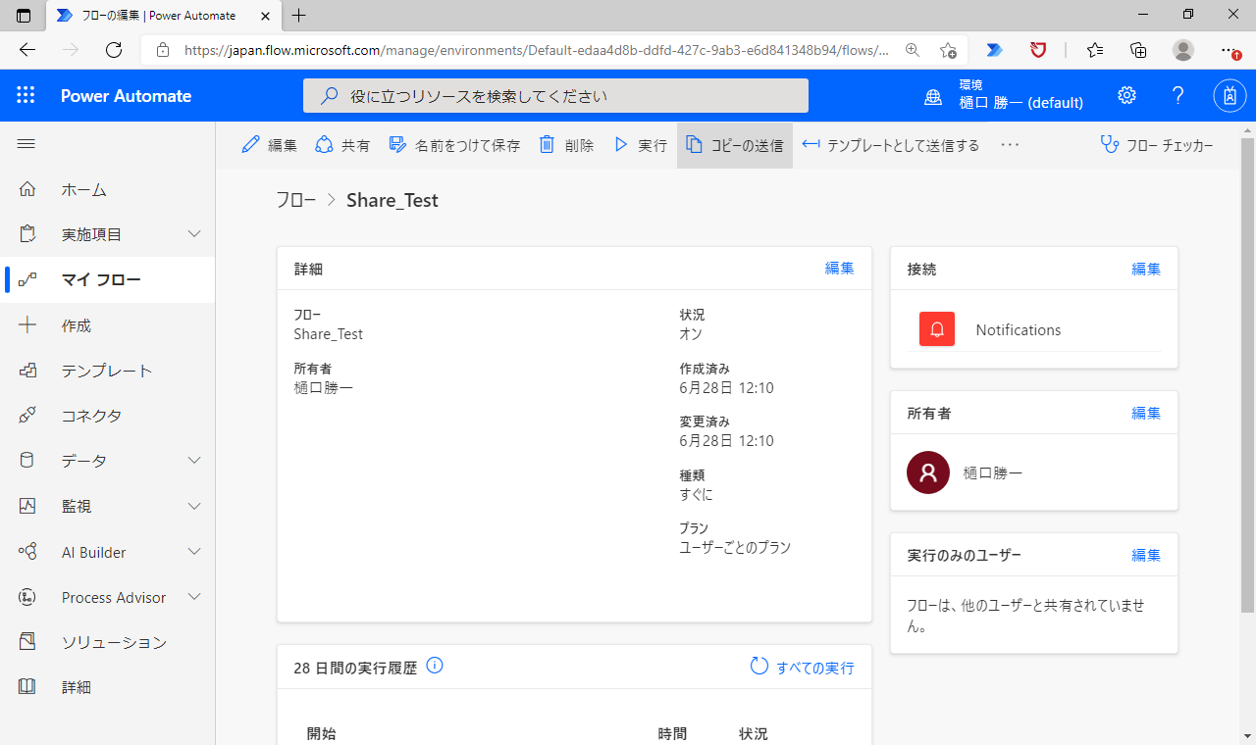Click Notifications connection name

click(1018, 330)
